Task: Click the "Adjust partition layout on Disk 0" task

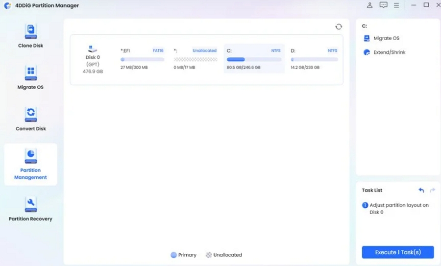Action: [399, 209]
